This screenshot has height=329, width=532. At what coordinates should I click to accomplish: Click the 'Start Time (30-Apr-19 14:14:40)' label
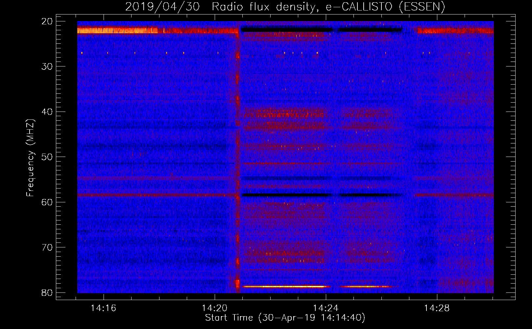[x=285, y=318]
